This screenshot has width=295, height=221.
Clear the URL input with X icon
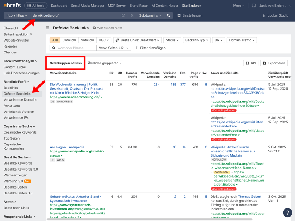(x=132, y=15)
